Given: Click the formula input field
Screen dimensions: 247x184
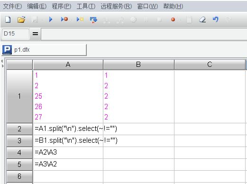Looking at the screenshot, I should pos(144,34).
